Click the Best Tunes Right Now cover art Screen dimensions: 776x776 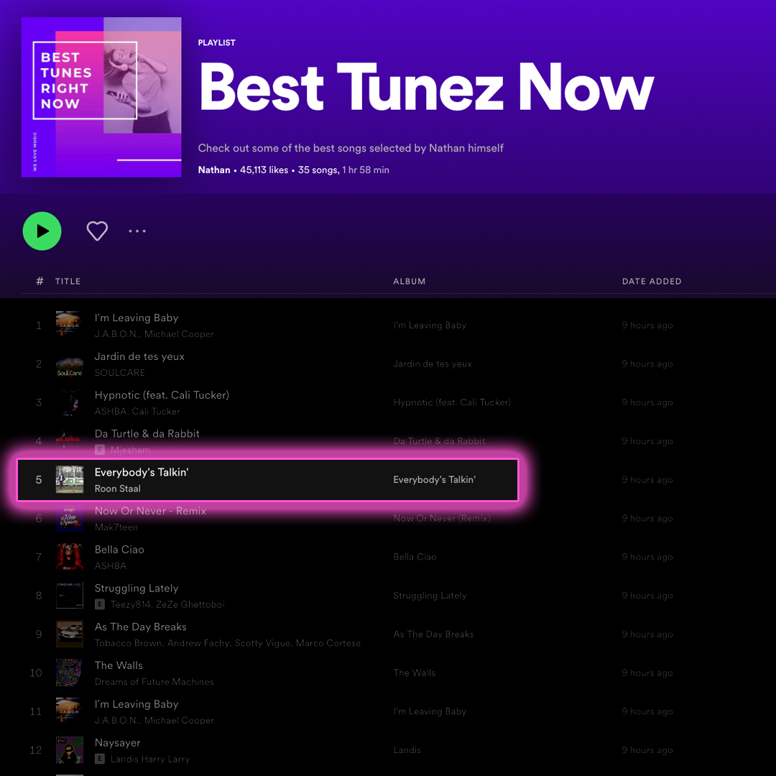pyautogui.click(x=101, y=97)
